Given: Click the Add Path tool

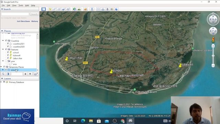Looking at the screenshot, I should (59, 9).
